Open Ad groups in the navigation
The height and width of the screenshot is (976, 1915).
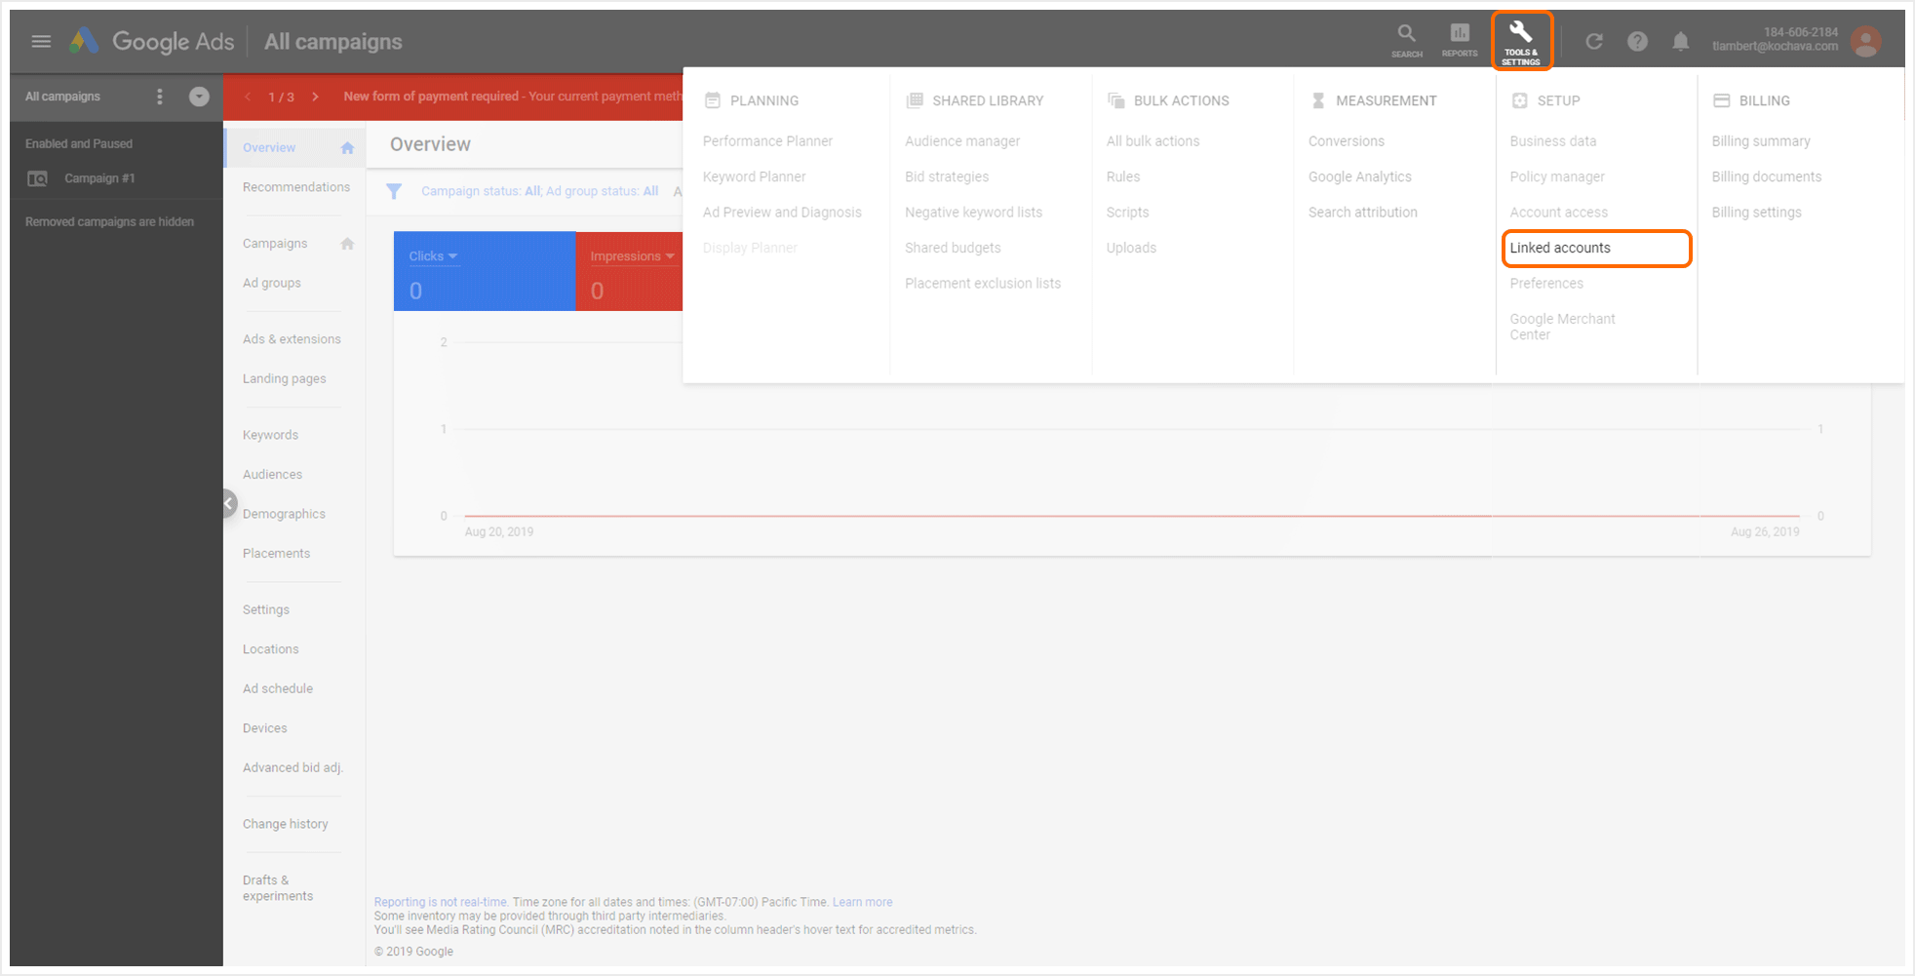(x=272, y=283)
